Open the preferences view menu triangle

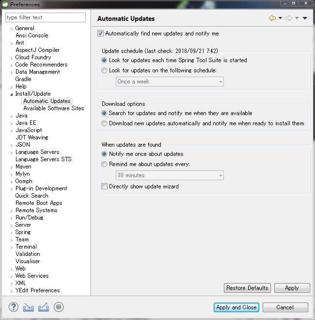pyautogui.click(x=305, y=18)
